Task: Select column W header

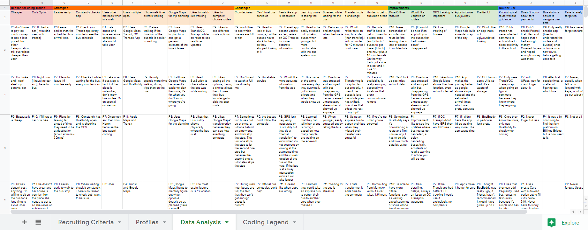Action: click(509, 3)
